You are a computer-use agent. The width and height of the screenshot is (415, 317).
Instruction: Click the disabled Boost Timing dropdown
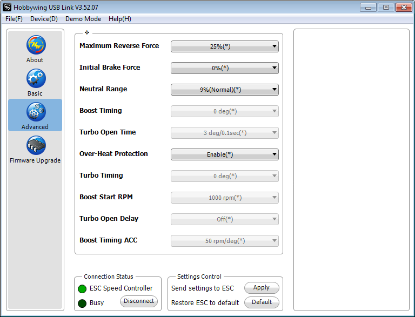point(225,111)
